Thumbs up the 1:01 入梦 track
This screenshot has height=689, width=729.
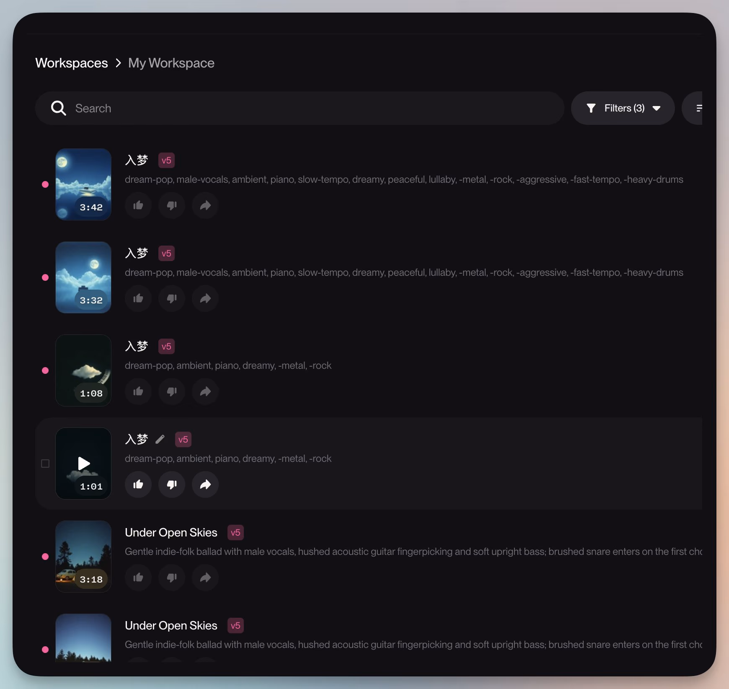[138, 484]
